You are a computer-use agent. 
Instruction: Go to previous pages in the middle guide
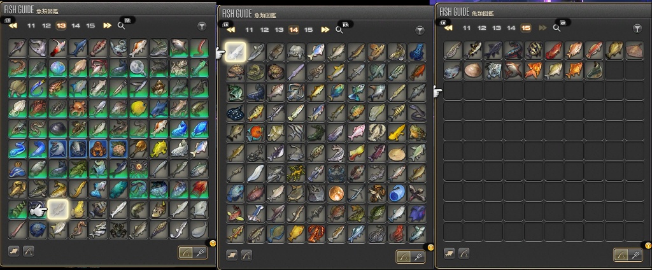[230, 30]
